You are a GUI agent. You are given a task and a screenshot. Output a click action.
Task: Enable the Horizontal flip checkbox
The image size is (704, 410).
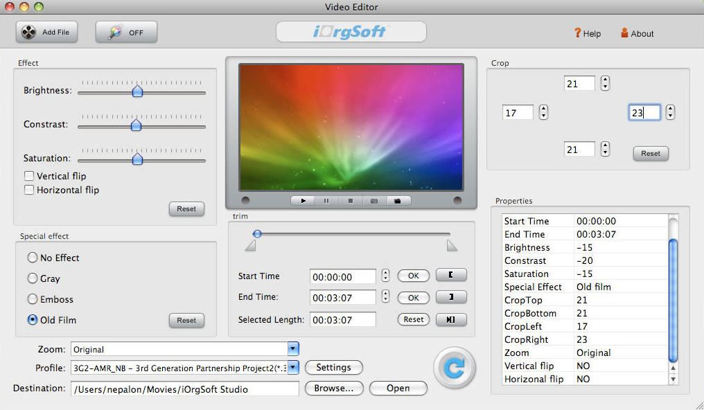[29, 190]
